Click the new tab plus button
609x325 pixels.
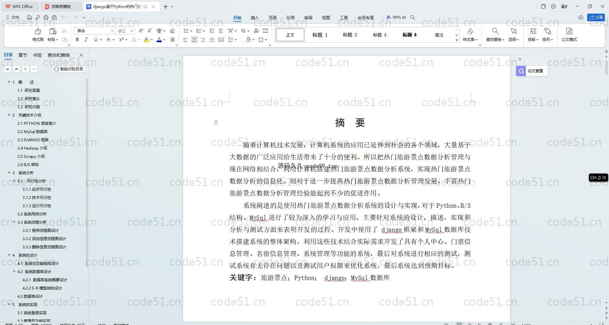pos(166,6)
